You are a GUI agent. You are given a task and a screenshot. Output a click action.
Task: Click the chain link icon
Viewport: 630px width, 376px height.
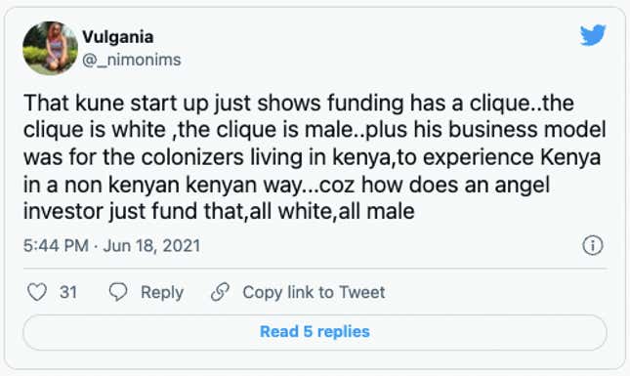pos(220,292)
